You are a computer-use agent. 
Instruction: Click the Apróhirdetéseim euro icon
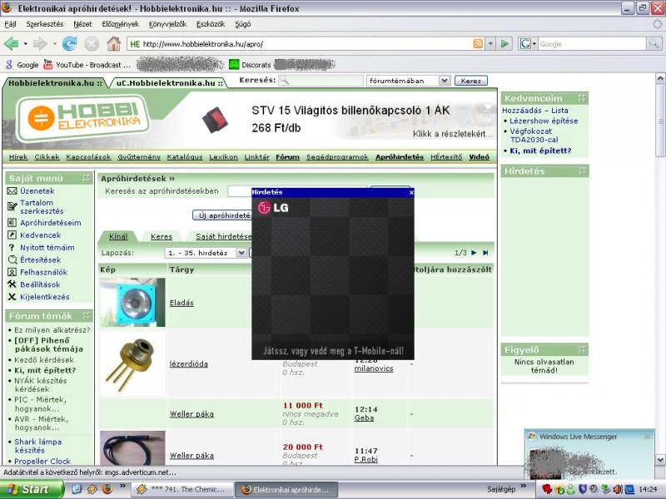point(12,223)
